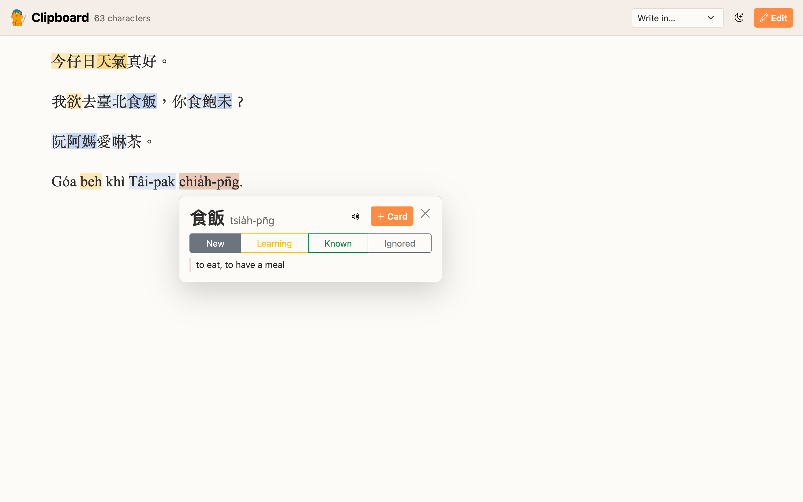The image size is (803, 502).
Task: Select the word 欲 in second sentence
Action: [74, 102]
